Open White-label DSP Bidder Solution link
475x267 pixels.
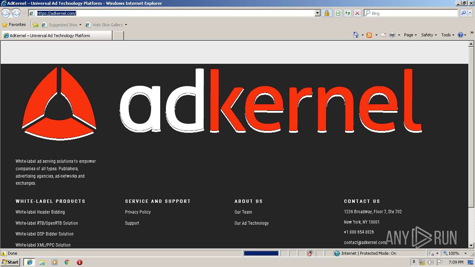(x=45, y=234)
